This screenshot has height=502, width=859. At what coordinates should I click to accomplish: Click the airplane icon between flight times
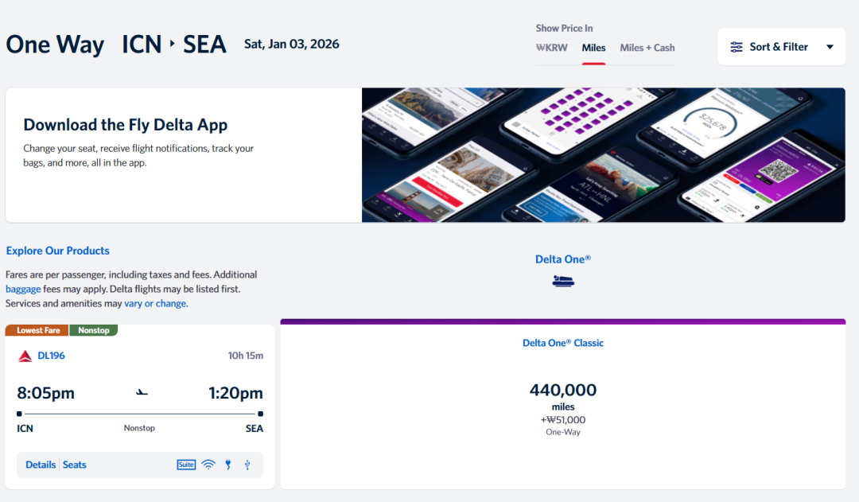[142, 392]
